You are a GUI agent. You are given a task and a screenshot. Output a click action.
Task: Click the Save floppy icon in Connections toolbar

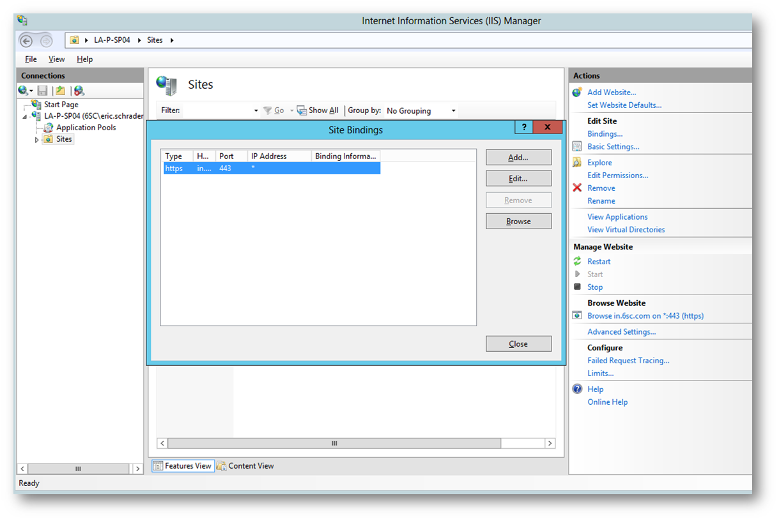[43, 91]
